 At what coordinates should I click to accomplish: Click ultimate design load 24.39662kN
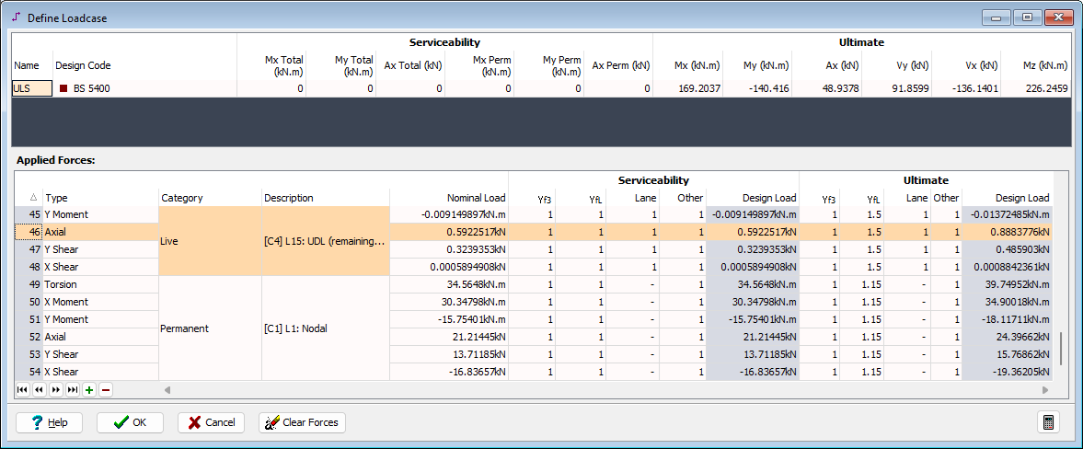[1007, 337]
